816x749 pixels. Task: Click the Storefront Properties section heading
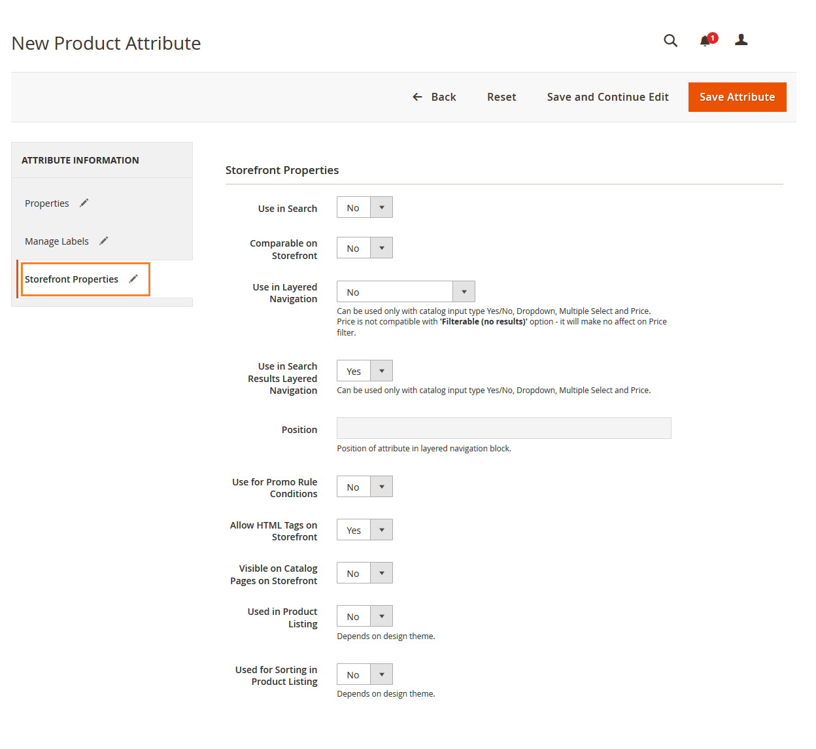pyautogui.click(x=282, y=170)
